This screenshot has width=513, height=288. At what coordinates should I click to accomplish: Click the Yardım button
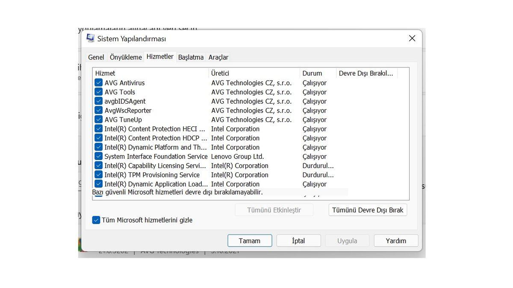pyautogui.click(x=395, y=240)
